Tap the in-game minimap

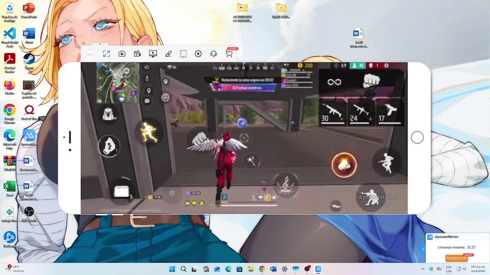tap(118, 83)
